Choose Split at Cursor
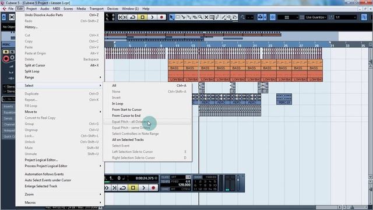373x210 pixels. (59, 65)
